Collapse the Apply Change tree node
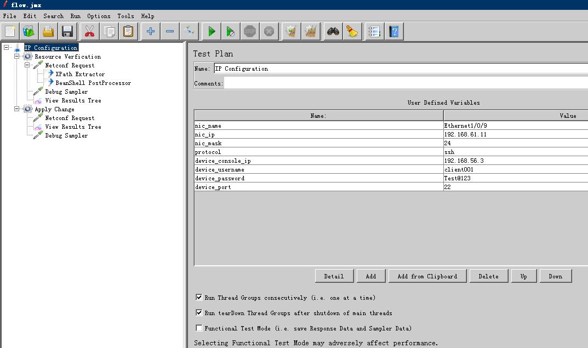 coord(17,109)
